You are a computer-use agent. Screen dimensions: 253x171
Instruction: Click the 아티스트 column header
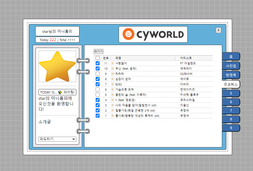pos(186,58)
